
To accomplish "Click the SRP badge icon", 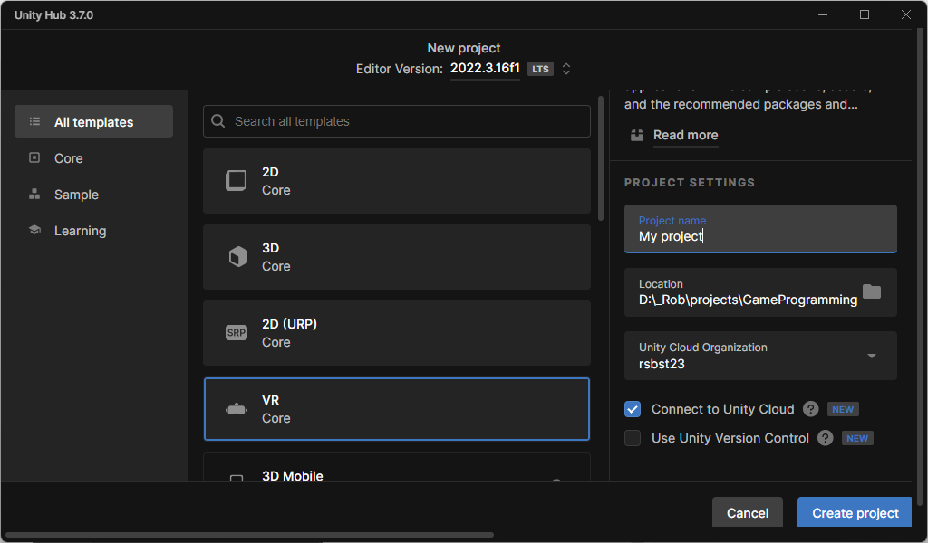I will point(237,333).
